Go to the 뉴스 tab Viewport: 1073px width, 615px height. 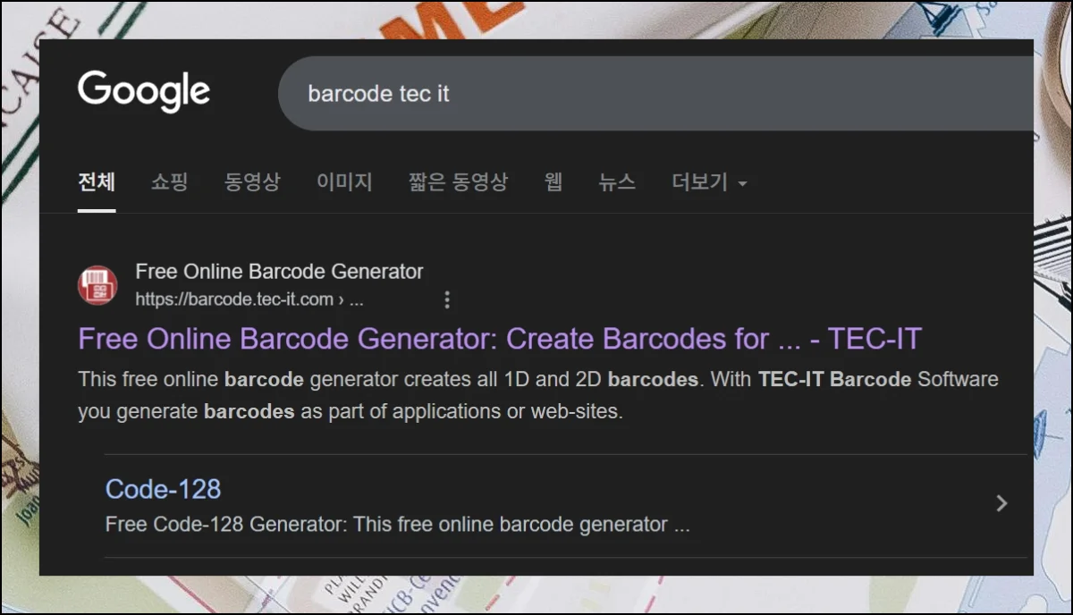(x=617, y=182)
